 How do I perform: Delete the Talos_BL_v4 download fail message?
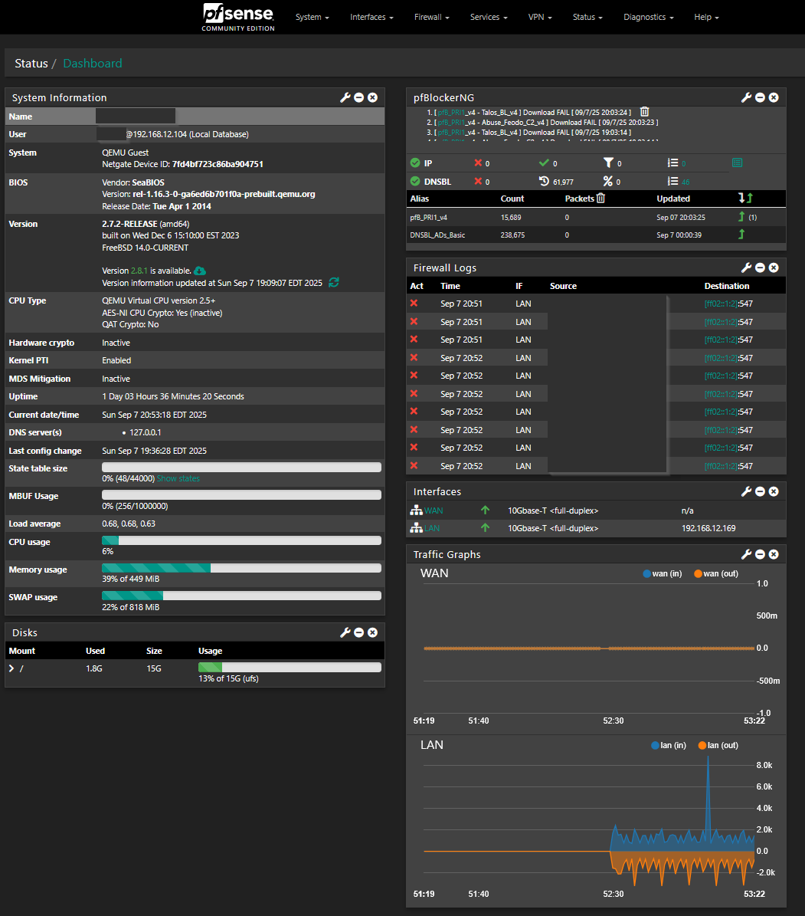[643, 111]
